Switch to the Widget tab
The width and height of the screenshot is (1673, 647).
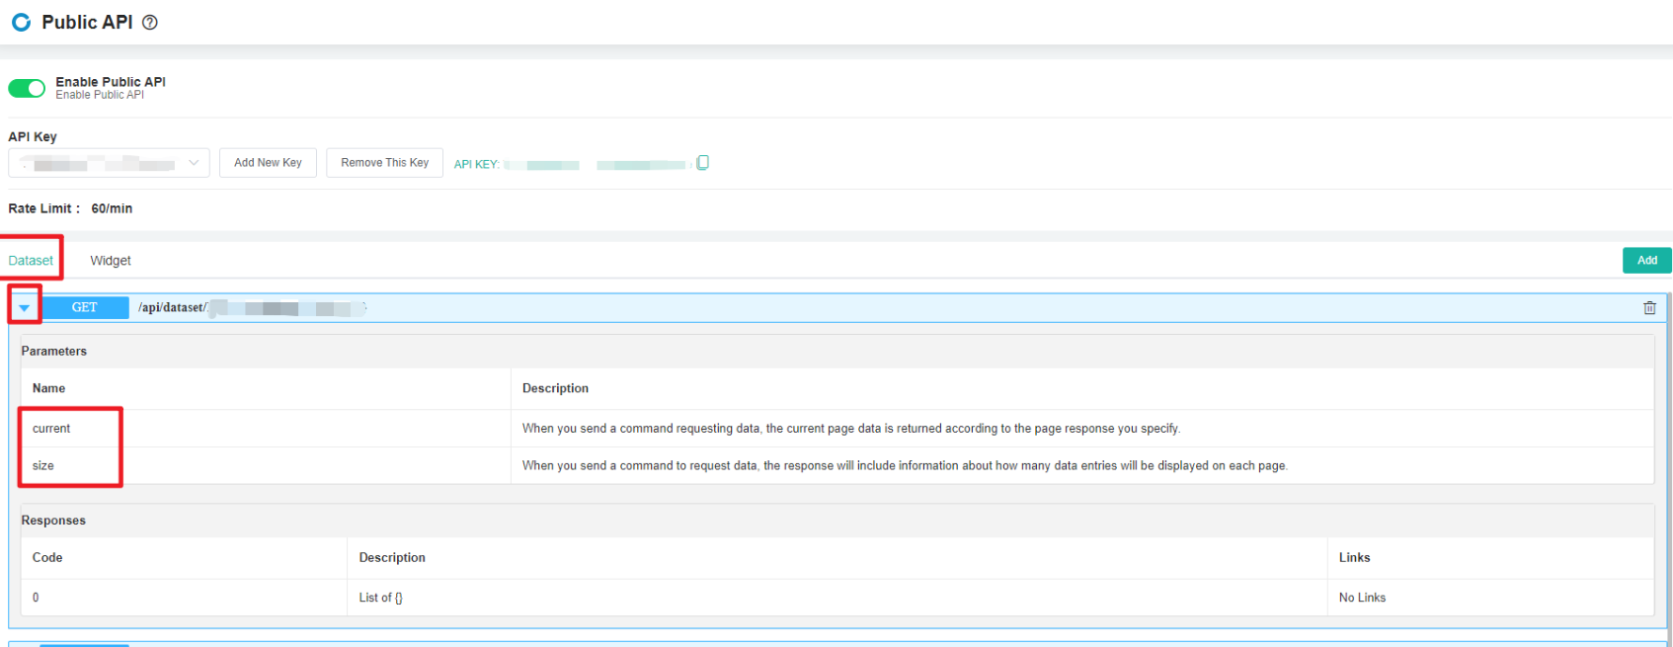coord(111,261)
